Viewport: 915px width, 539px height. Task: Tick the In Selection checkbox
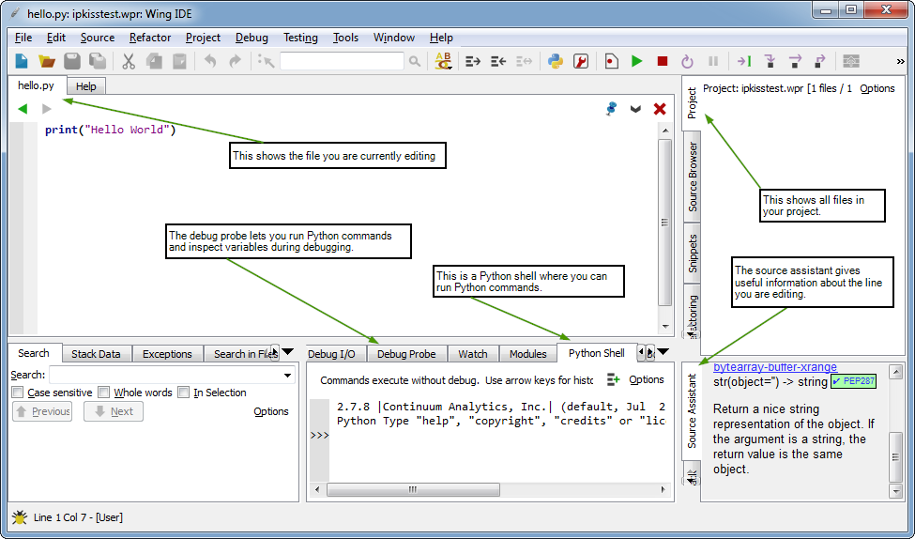[184, 393]
